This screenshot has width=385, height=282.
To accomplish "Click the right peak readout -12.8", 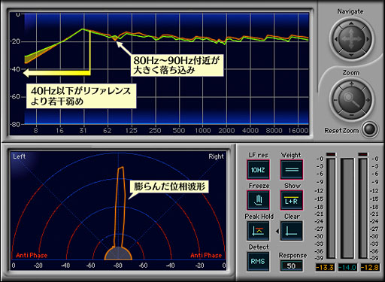I will point(370,268).
